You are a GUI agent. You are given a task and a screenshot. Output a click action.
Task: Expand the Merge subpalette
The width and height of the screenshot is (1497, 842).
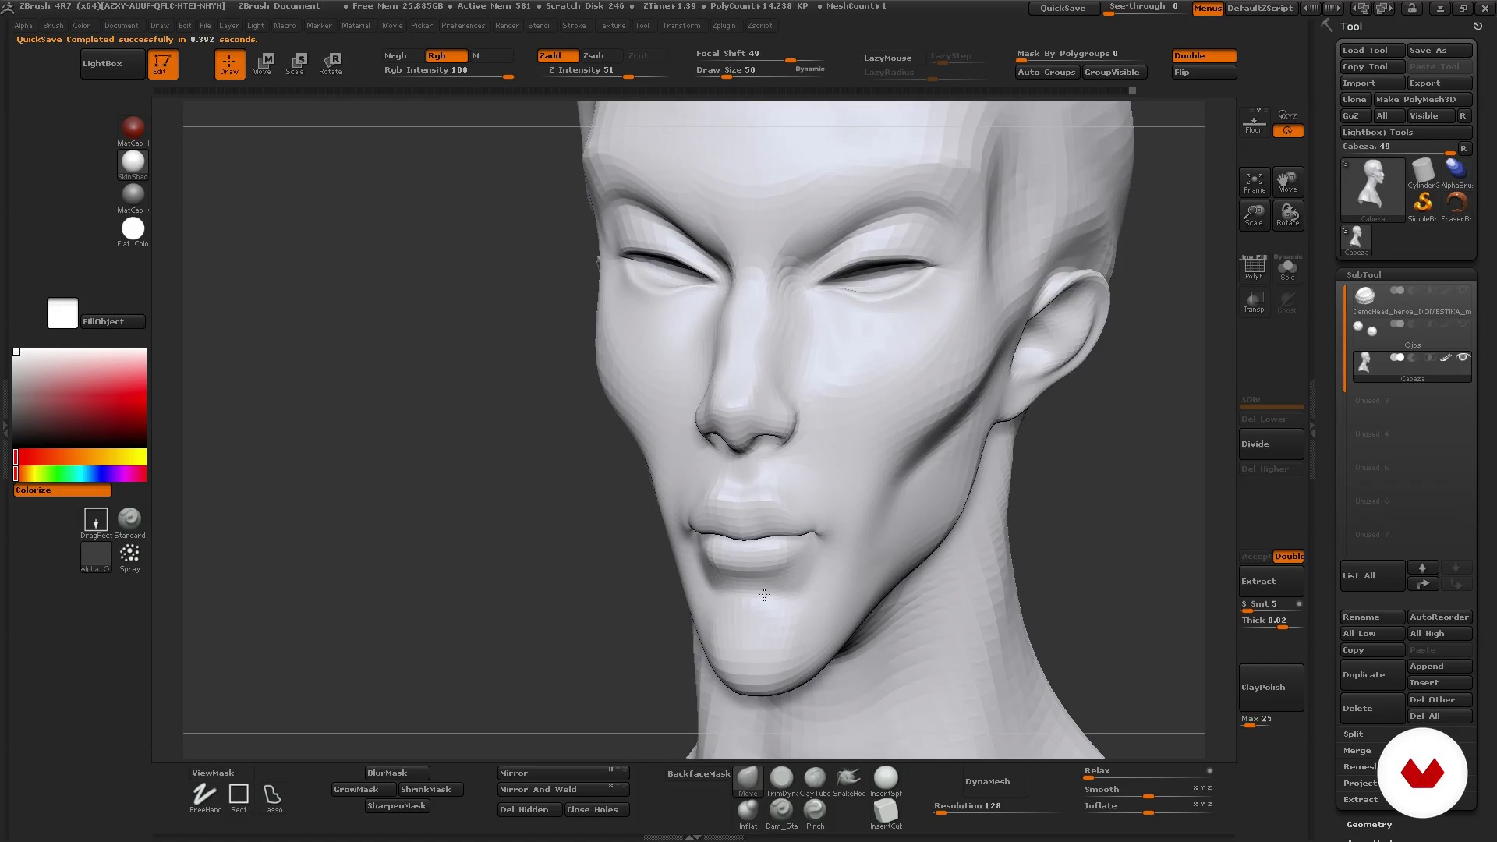(x=1357, y=750)
